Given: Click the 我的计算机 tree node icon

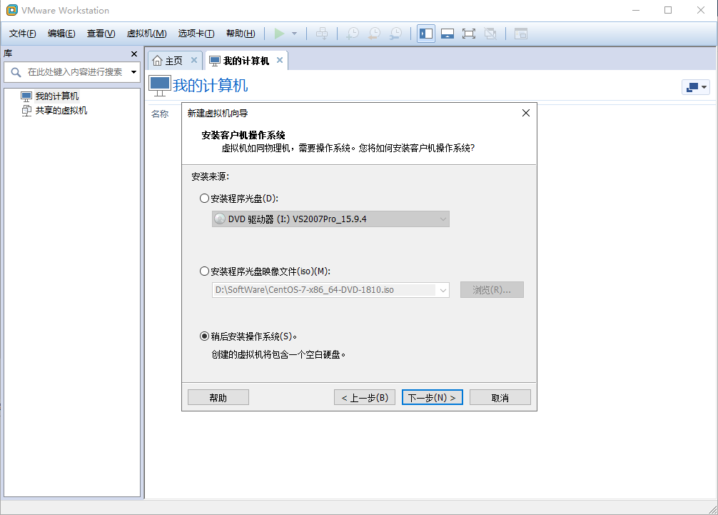Looking at the screenshot, I should click(26, 96).
